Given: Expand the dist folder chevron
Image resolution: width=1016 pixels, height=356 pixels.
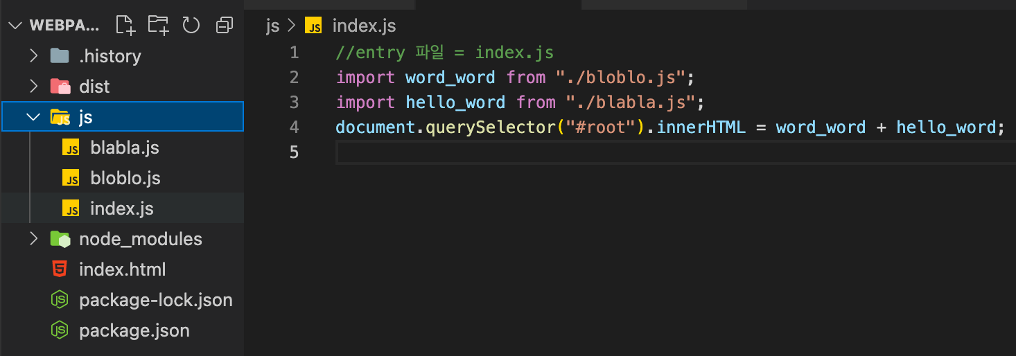Looking at the screenshot, I should (x=33, y=87).
